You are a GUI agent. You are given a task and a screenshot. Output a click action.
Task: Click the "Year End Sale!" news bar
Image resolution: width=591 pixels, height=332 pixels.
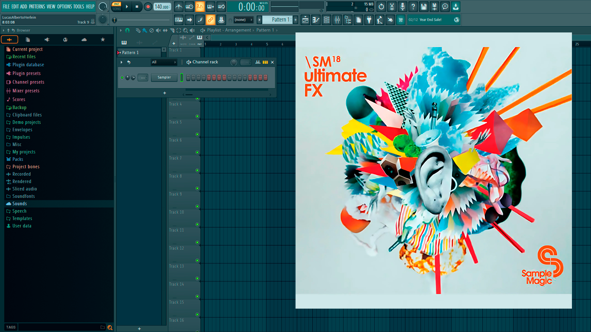pos(434,19)
